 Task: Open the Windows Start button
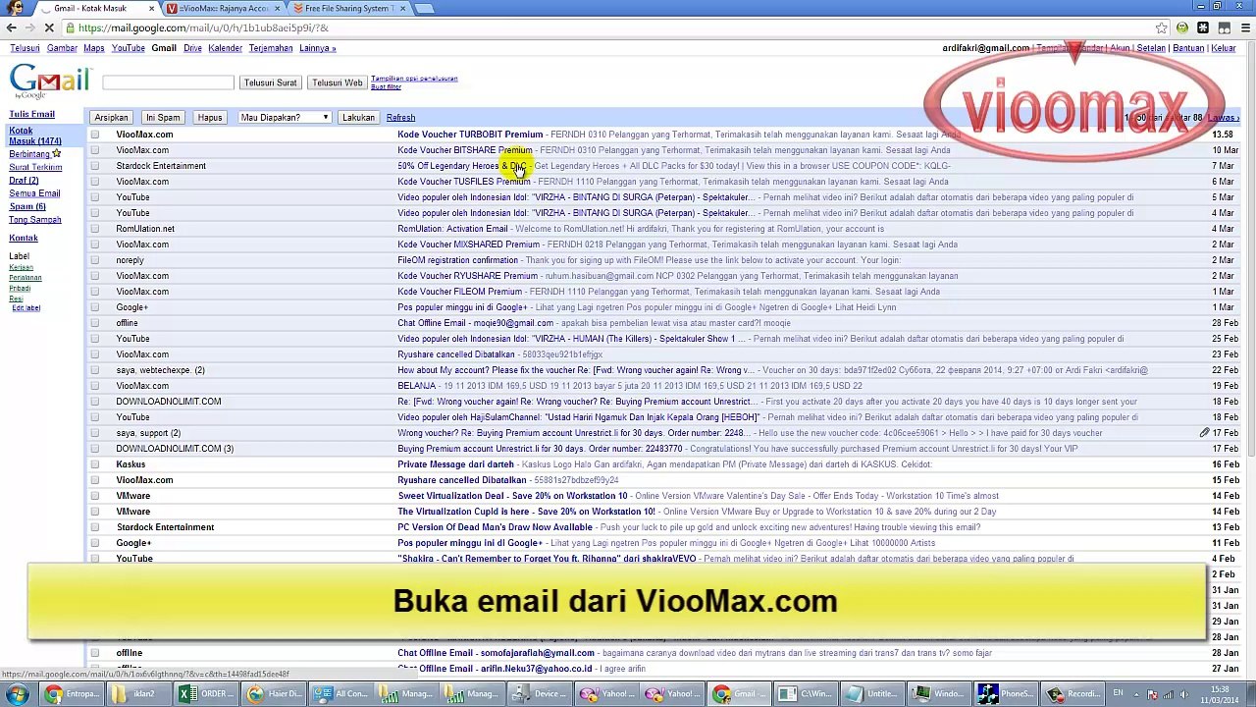pos(17,694)
